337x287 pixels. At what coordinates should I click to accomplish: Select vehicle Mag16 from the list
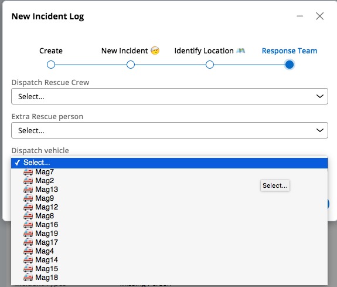169,225
